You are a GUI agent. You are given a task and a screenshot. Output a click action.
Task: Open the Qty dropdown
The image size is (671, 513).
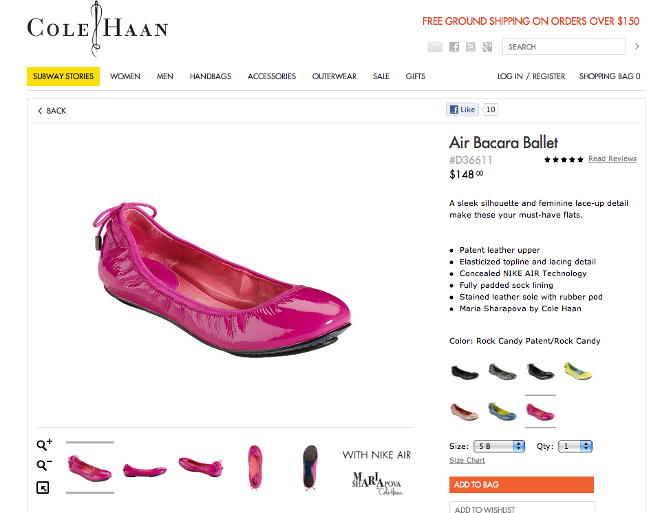click(x=575, y=446)
